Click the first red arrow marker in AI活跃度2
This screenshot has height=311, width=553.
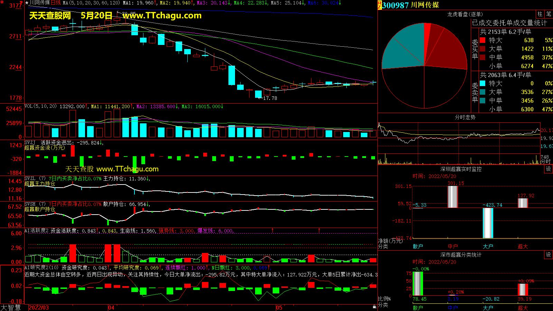pyautogui.click(x=273, y=230)
